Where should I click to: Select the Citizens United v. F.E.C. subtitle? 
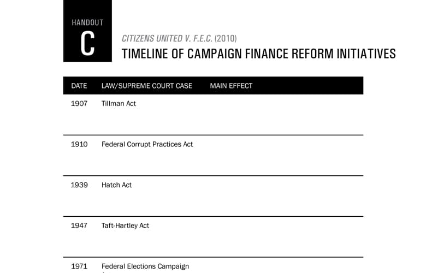pos(179,39)
